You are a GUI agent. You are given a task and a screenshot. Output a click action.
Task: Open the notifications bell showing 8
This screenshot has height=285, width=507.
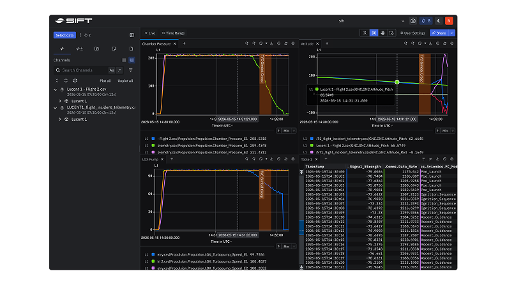[426, 21]
